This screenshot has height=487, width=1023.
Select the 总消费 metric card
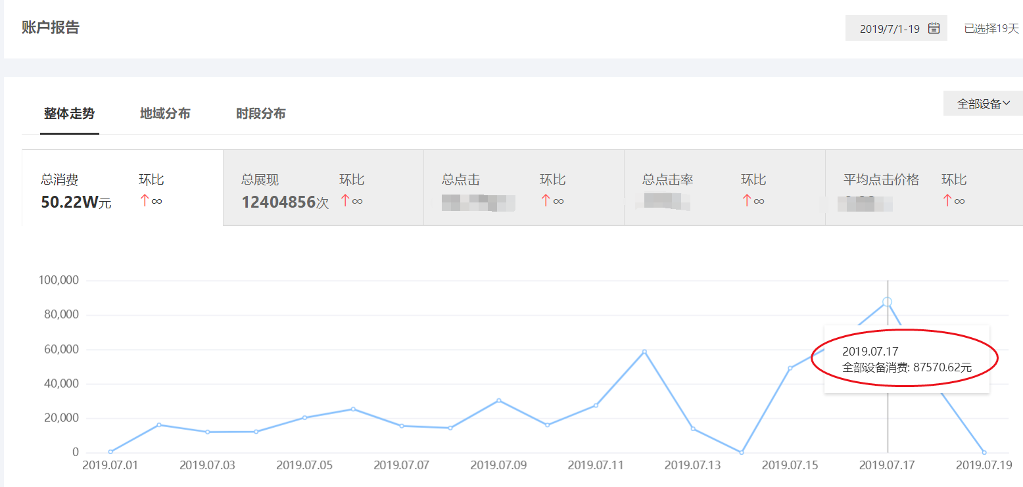(122, 189)
